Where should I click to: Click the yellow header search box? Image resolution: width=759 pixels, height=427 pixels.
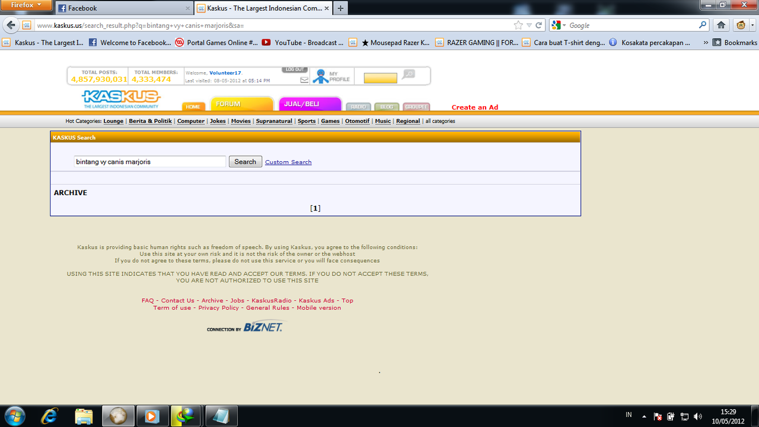[x=380, y=78]
